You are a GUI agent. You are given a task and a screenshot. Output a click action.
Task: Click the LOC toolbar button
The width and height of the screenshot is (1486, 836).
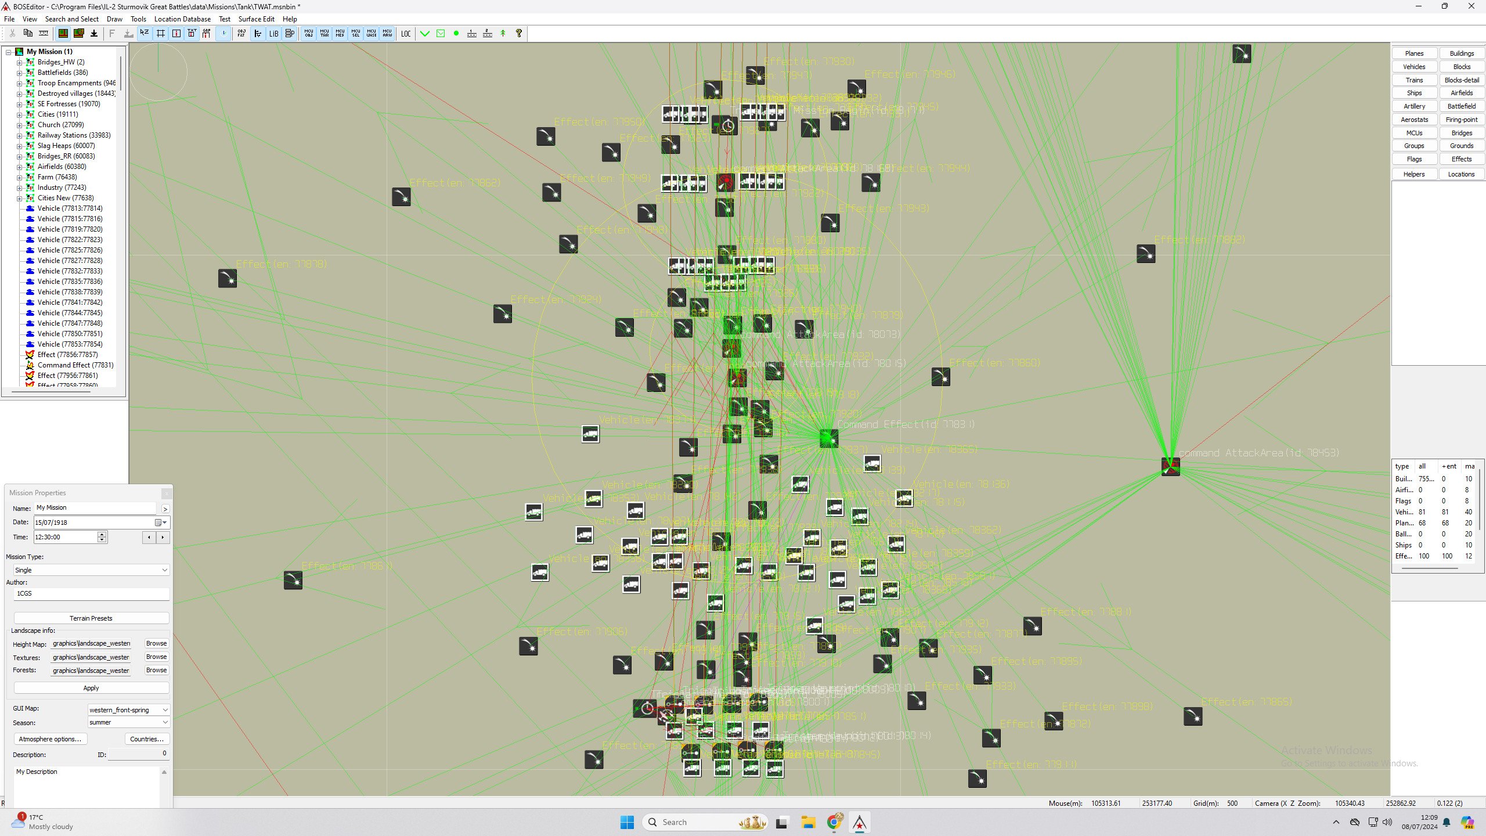[406, 34]
